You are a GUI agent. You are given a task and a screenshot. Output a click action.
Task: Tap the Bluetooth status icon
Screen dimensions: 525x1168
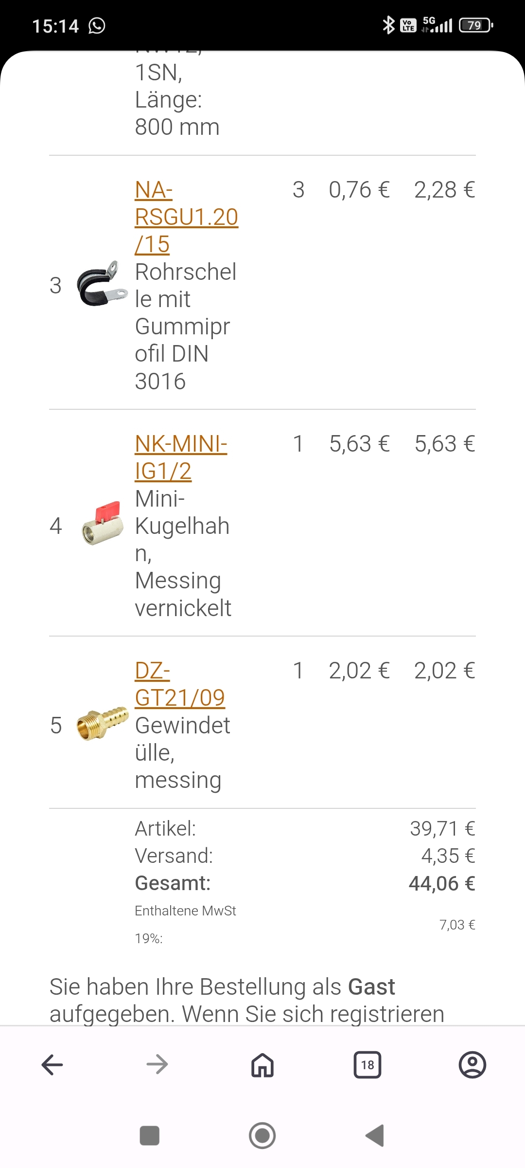(388, 25)
